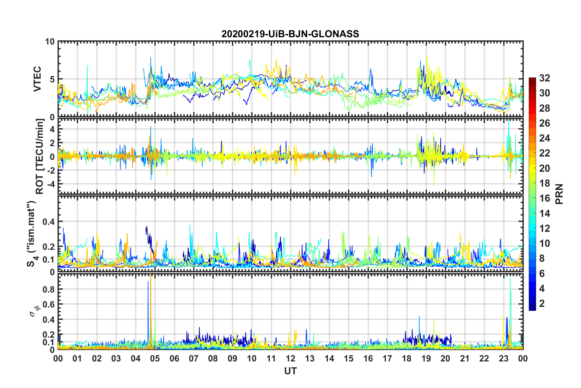Select the sigma-phi axis tick "0.6"

(x=49, y=304)
